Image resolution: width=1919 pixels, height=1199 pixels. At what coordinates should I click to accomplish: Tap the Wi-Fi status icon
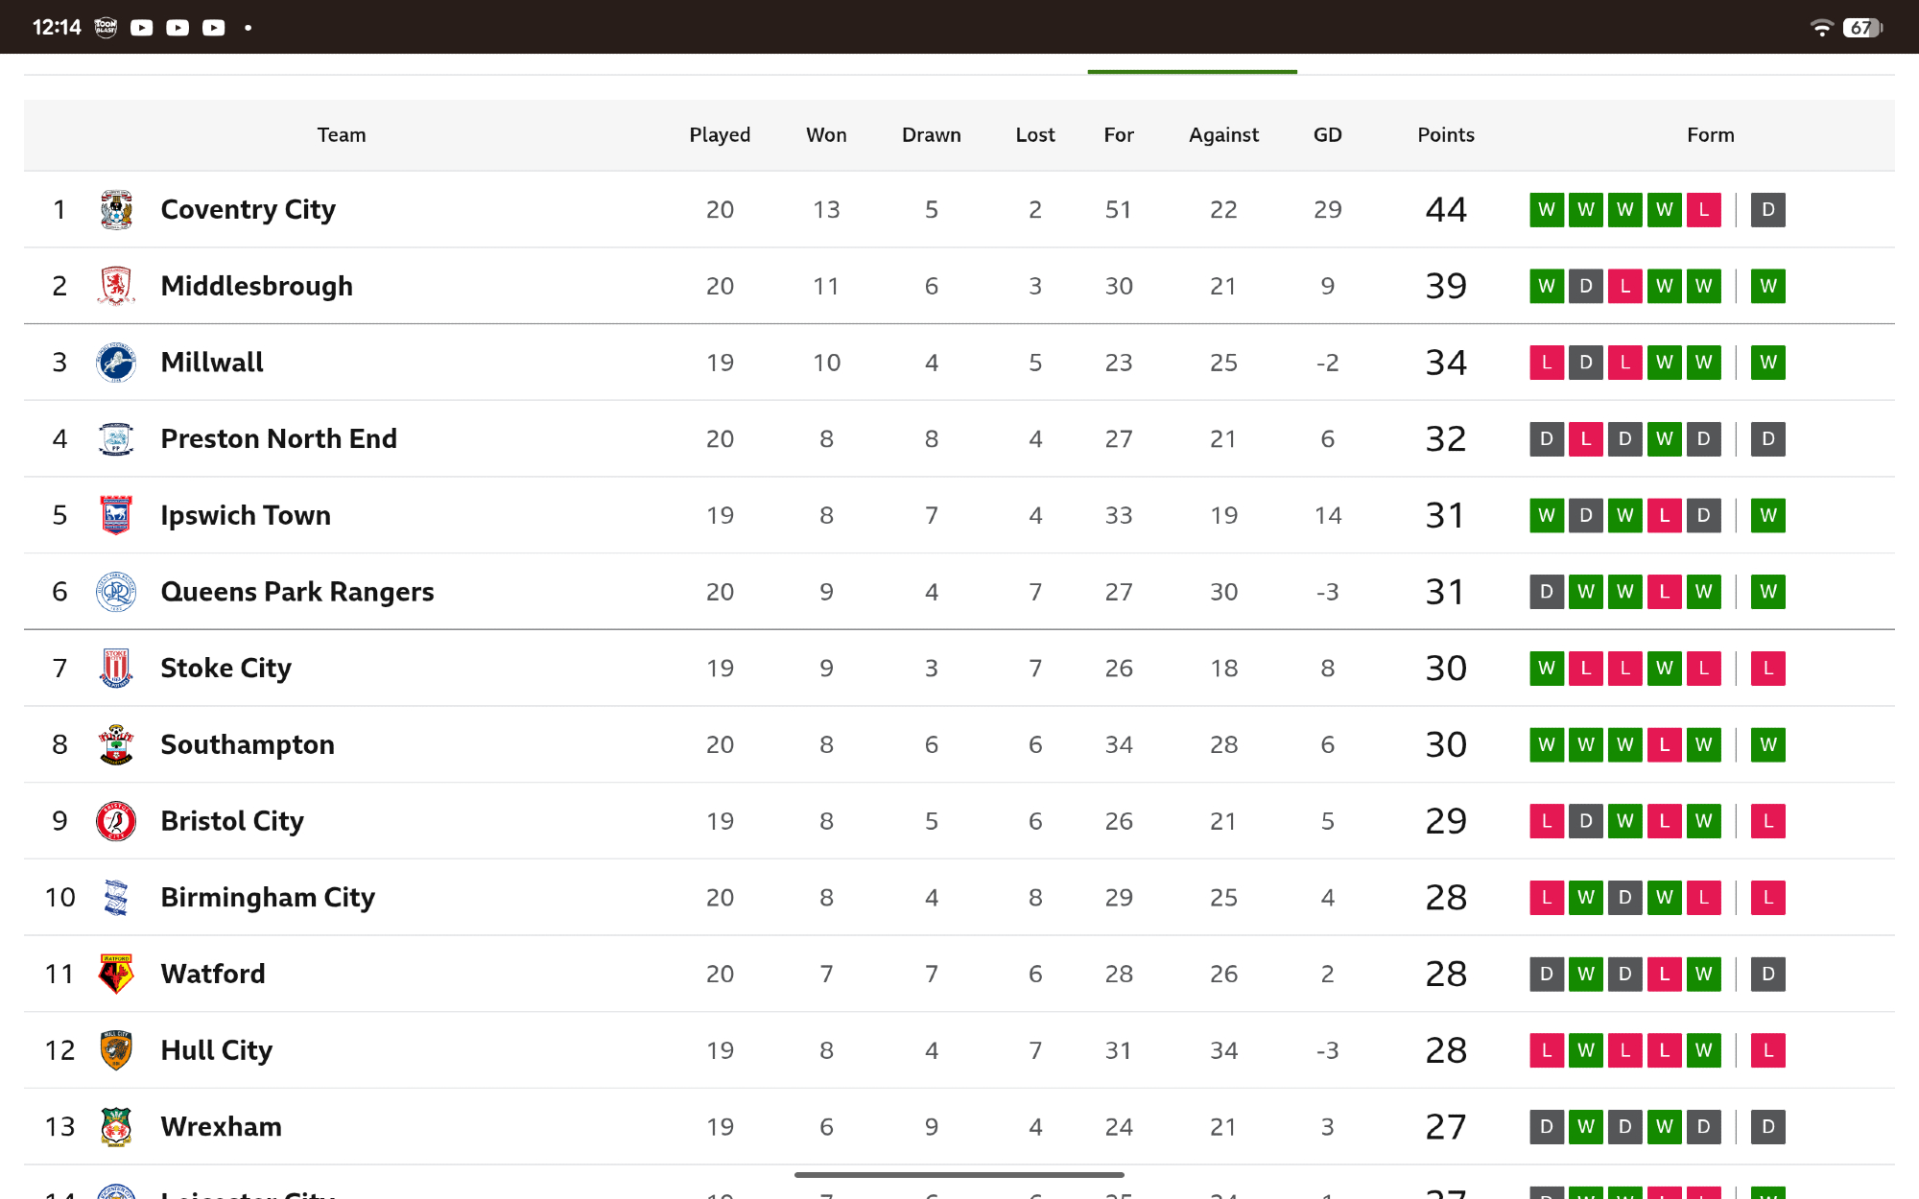pyautogui.click(x=1820, y=28)
